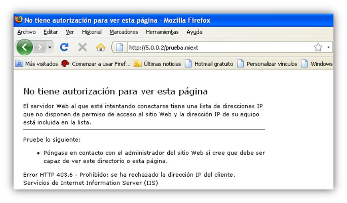Click the bullet text Póngase en contacto con el administrador
Viewport: 347px width, 203px height.
154,157
